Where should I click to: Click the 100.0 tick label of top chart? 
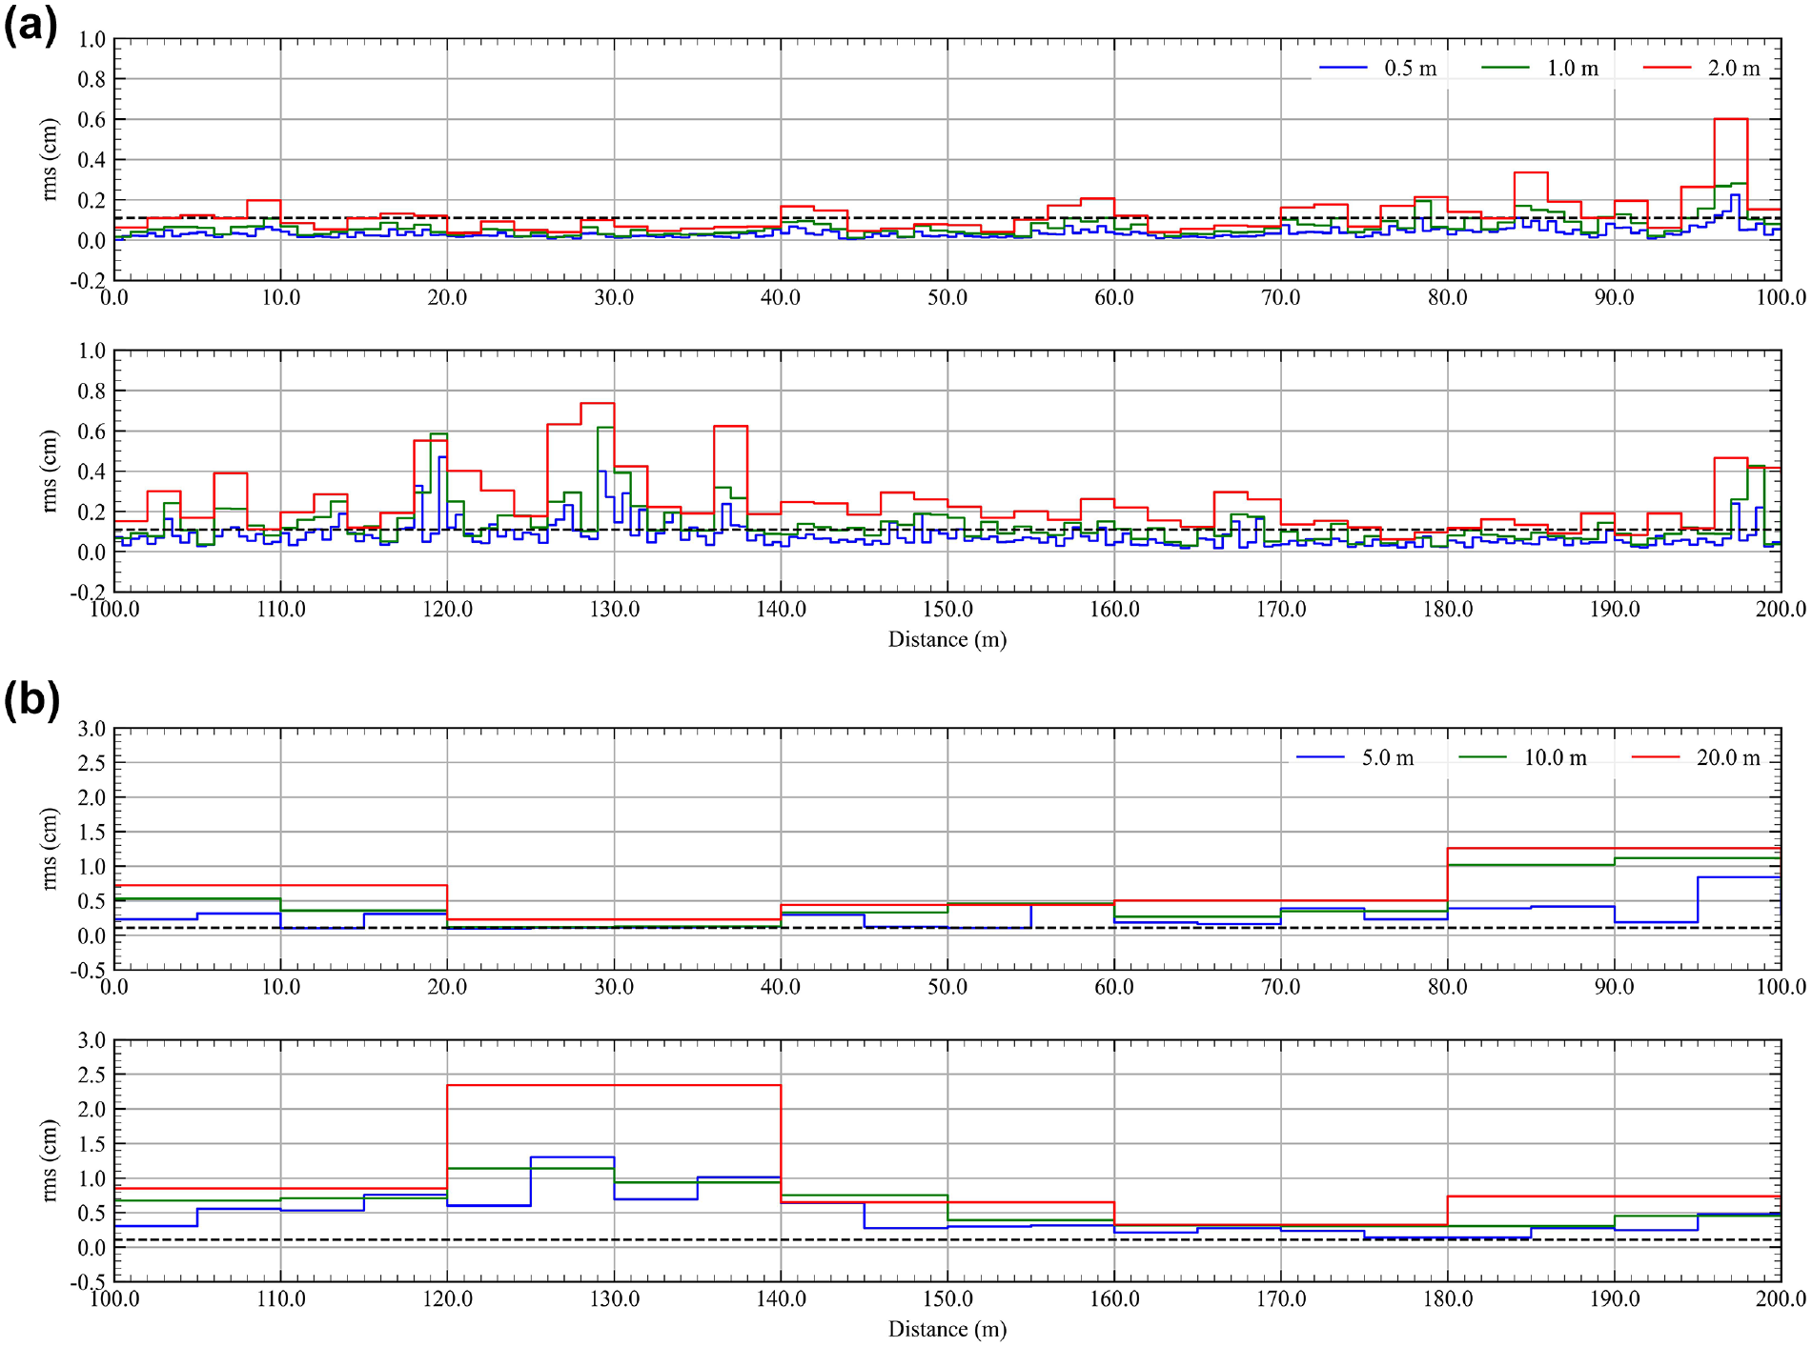(1781, 297)
